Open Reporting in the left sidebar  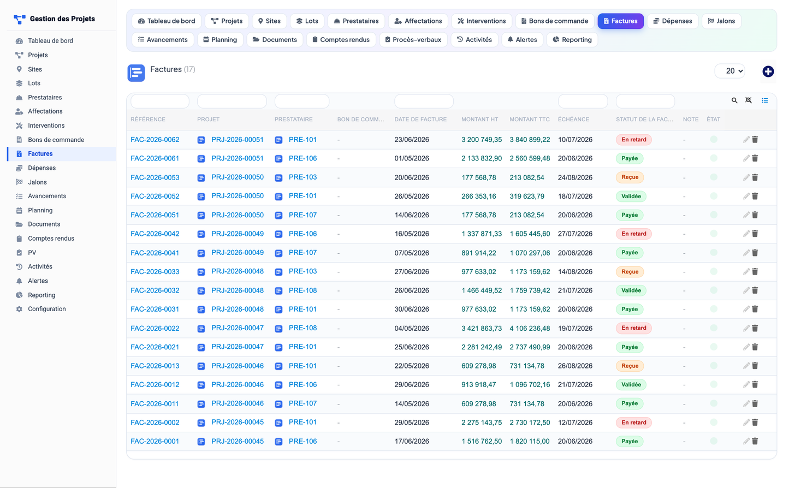coord(41,295)
